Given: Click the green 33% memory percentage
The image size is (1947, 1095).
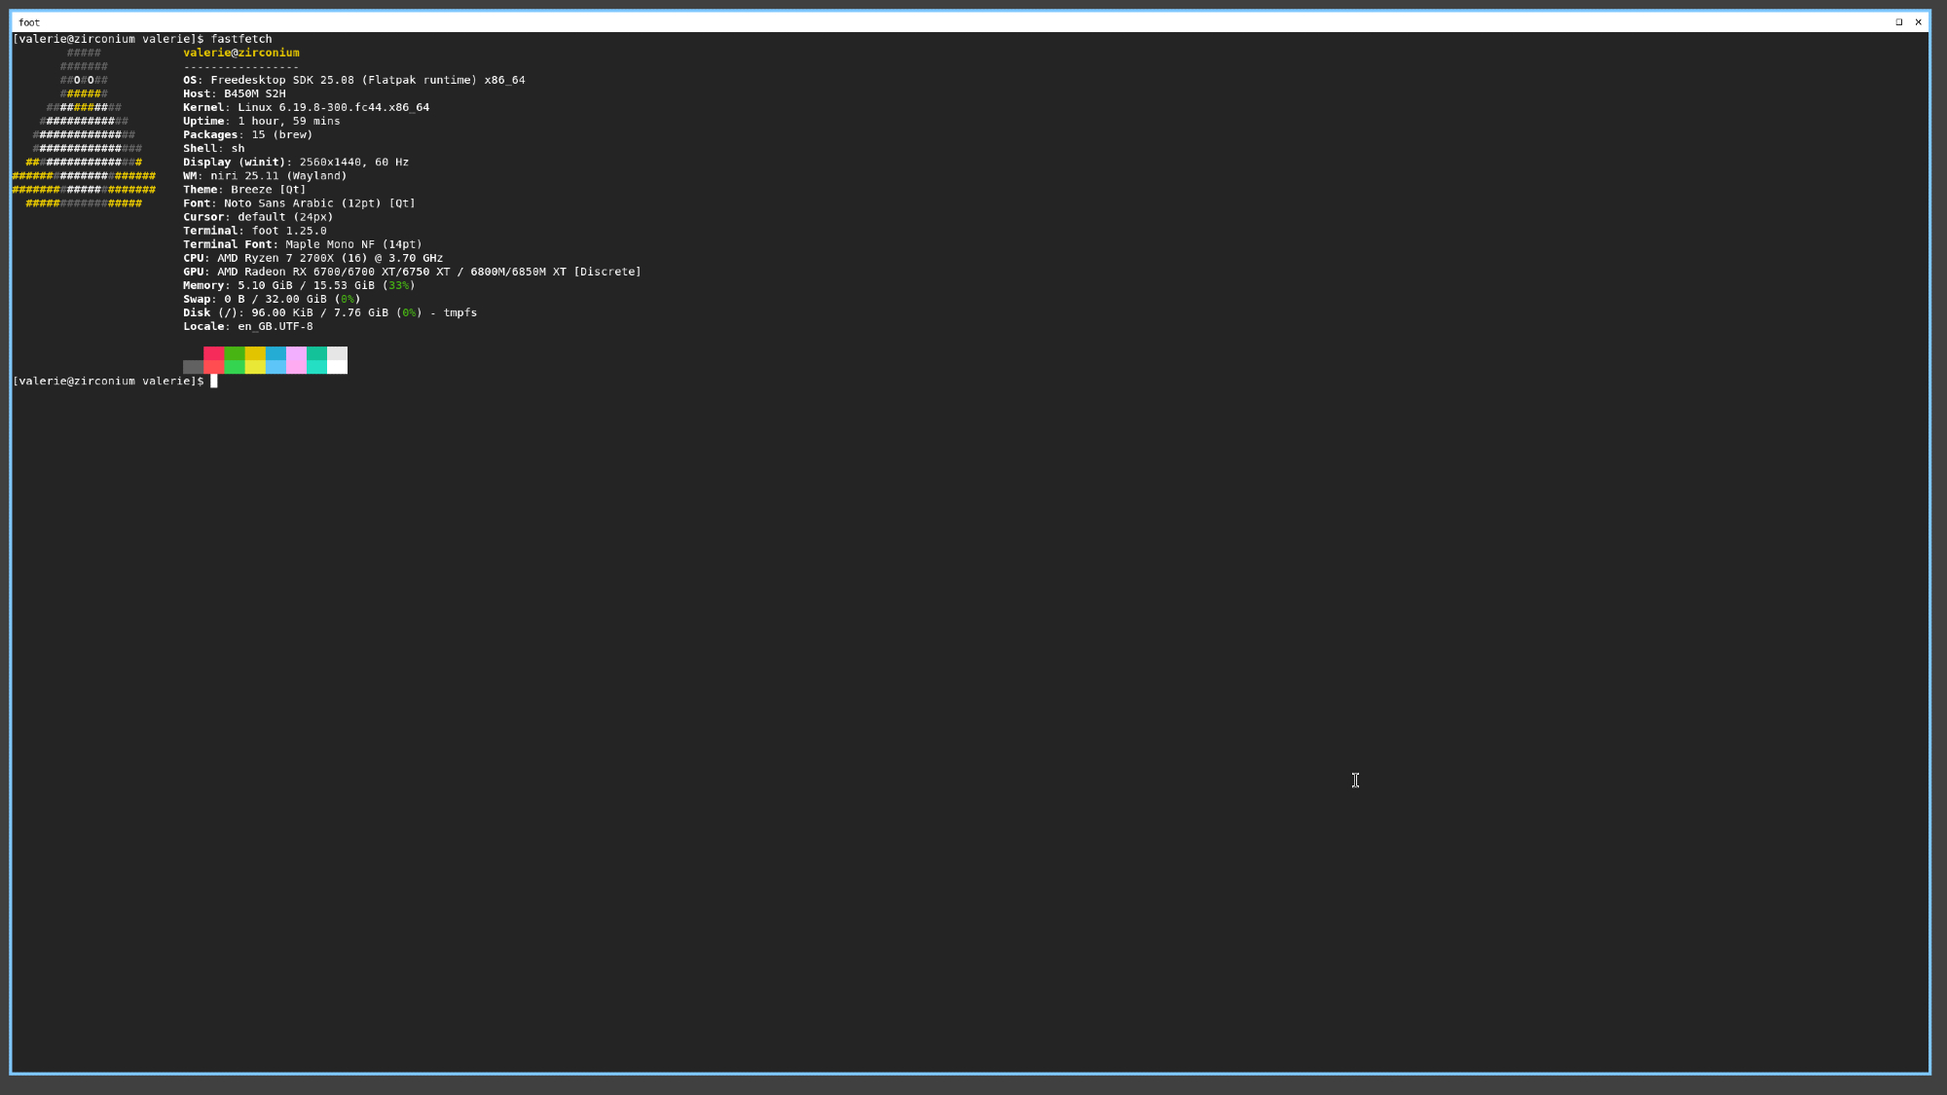Looking at the screenshot, I should click(x=398, y=285).
